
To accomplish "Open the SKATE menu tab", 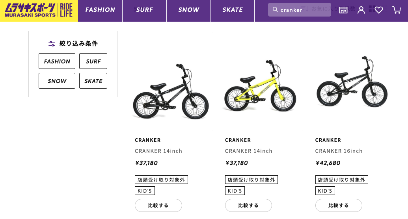I will click(x=233, y=10).
